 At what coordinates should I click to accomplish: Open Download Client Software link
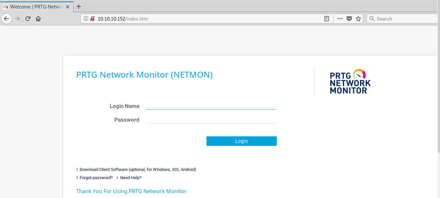[138, 170]
